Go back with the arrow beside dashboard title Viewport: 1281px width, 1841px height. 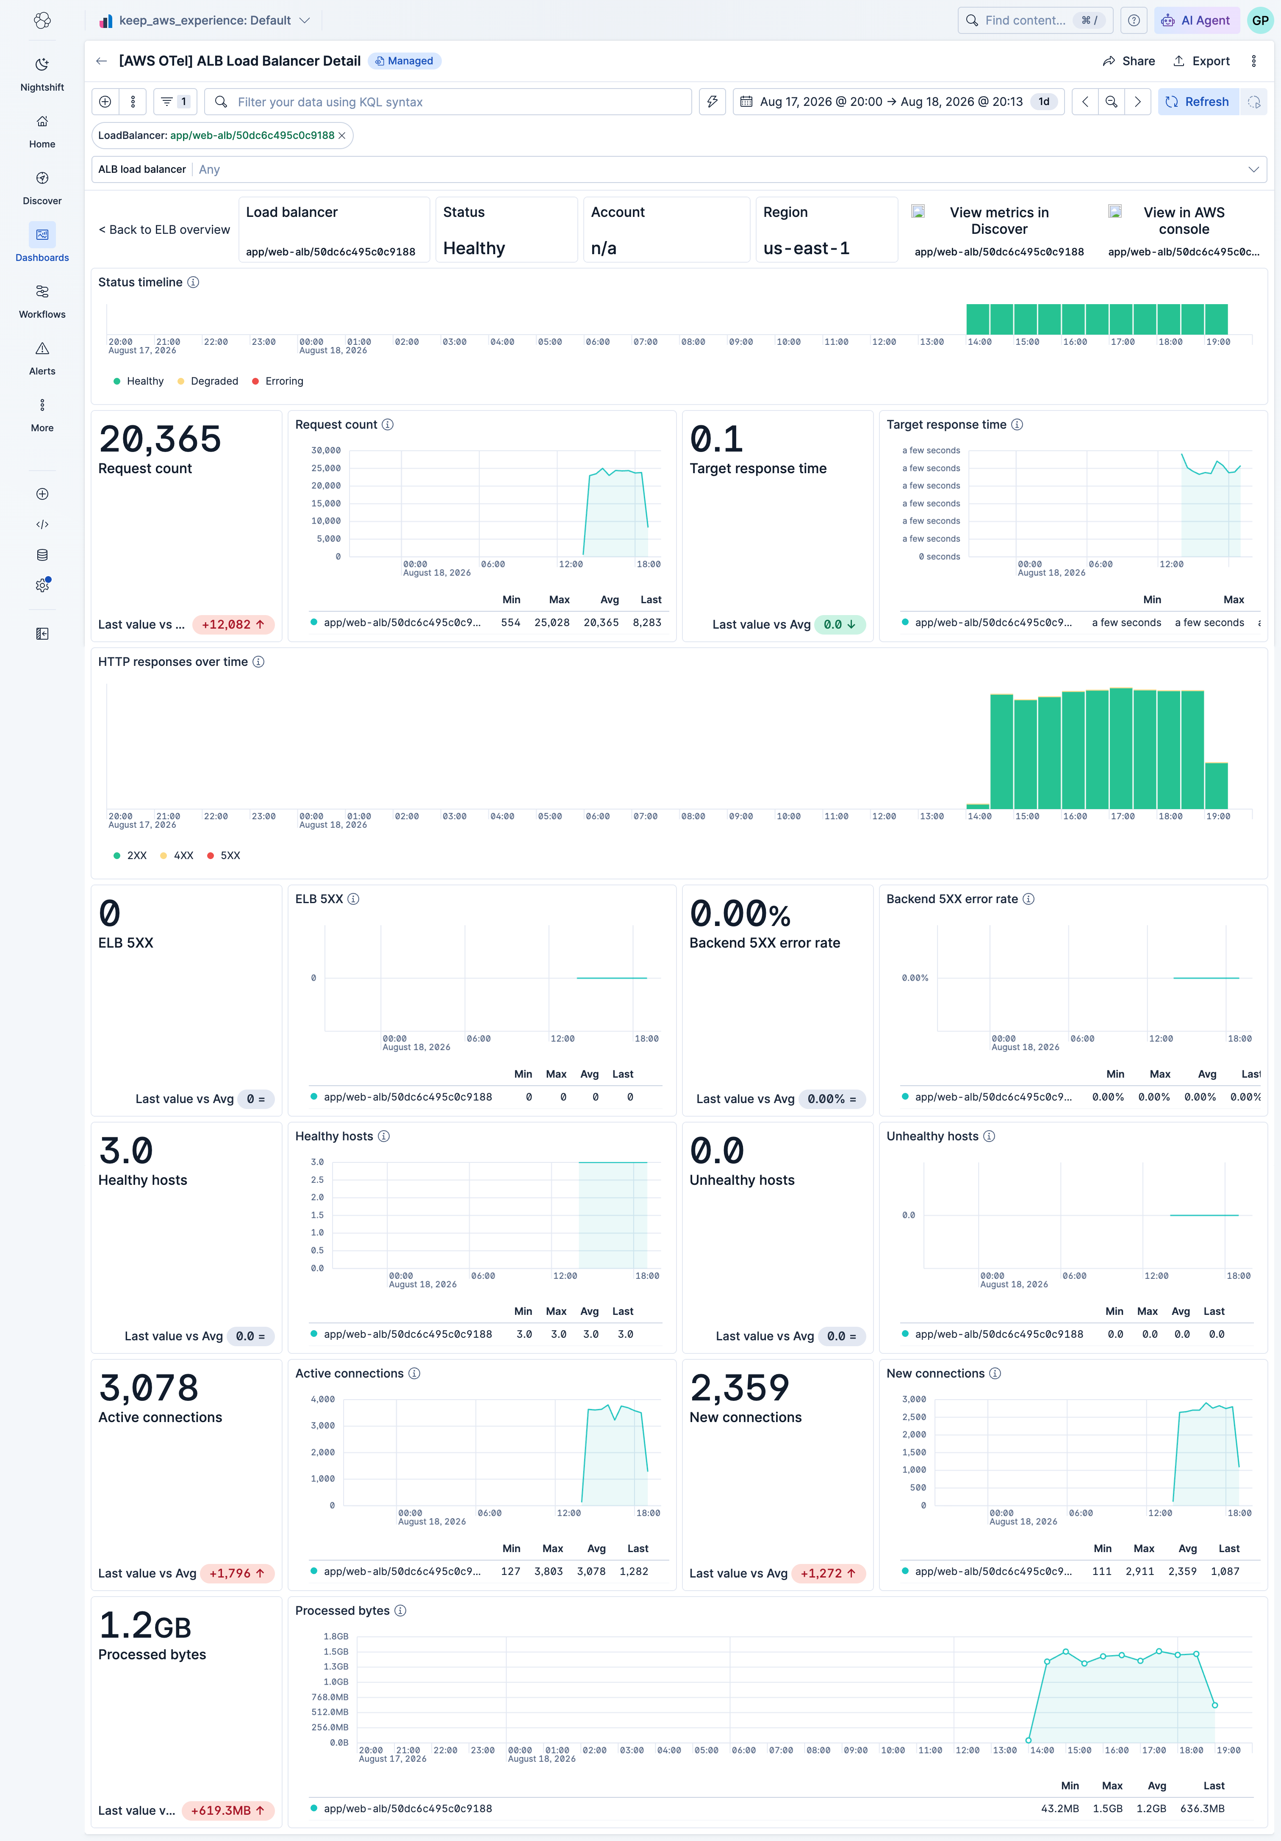click(x=101, y=61)
